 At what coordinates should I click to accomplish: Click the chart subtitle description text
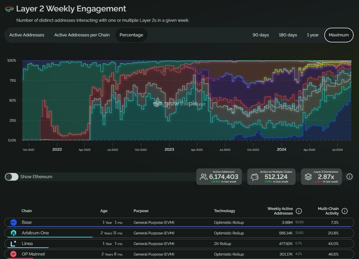coord(103,20)
